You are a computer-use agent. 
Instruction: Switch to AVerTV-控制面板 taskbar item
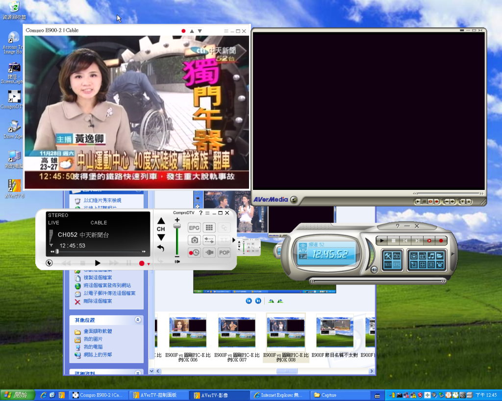[x=159, y=395]
